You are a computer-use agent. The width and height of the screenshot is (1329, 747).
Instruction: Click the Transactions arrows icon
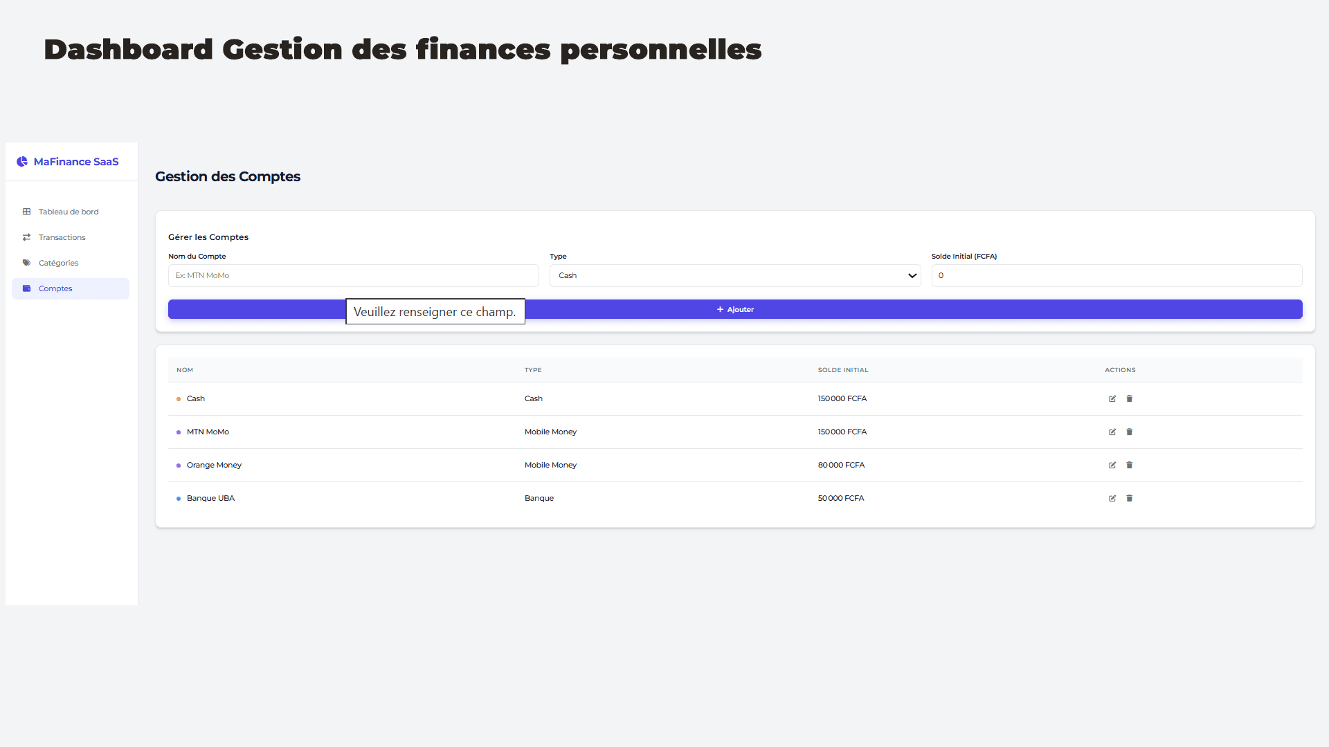point(26,237)
